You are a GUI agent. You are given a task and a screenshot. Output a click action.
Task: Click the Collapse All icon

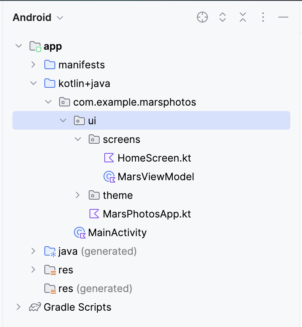pyautogui.click(x=242, y=17)
